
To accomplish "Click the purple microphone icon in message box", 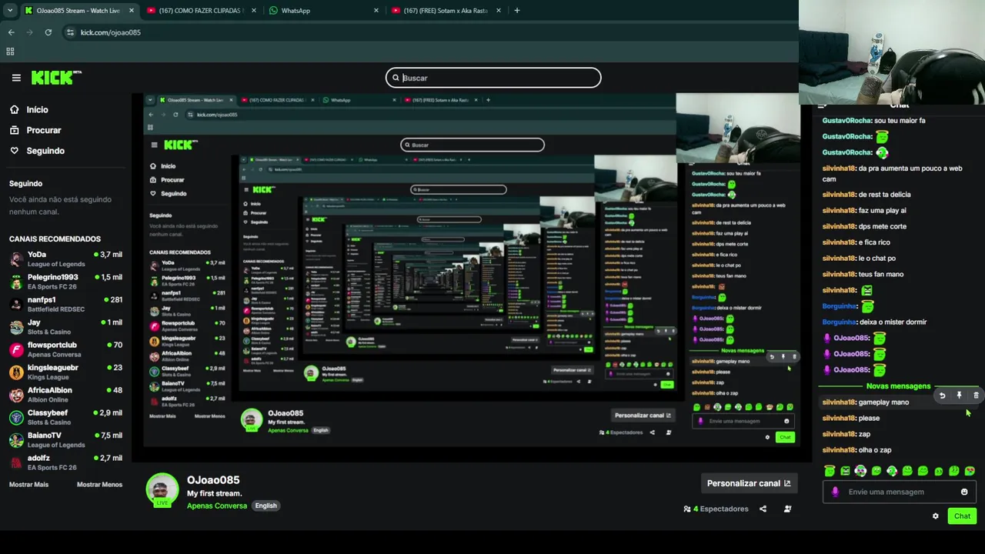I will tap(836, 492).
